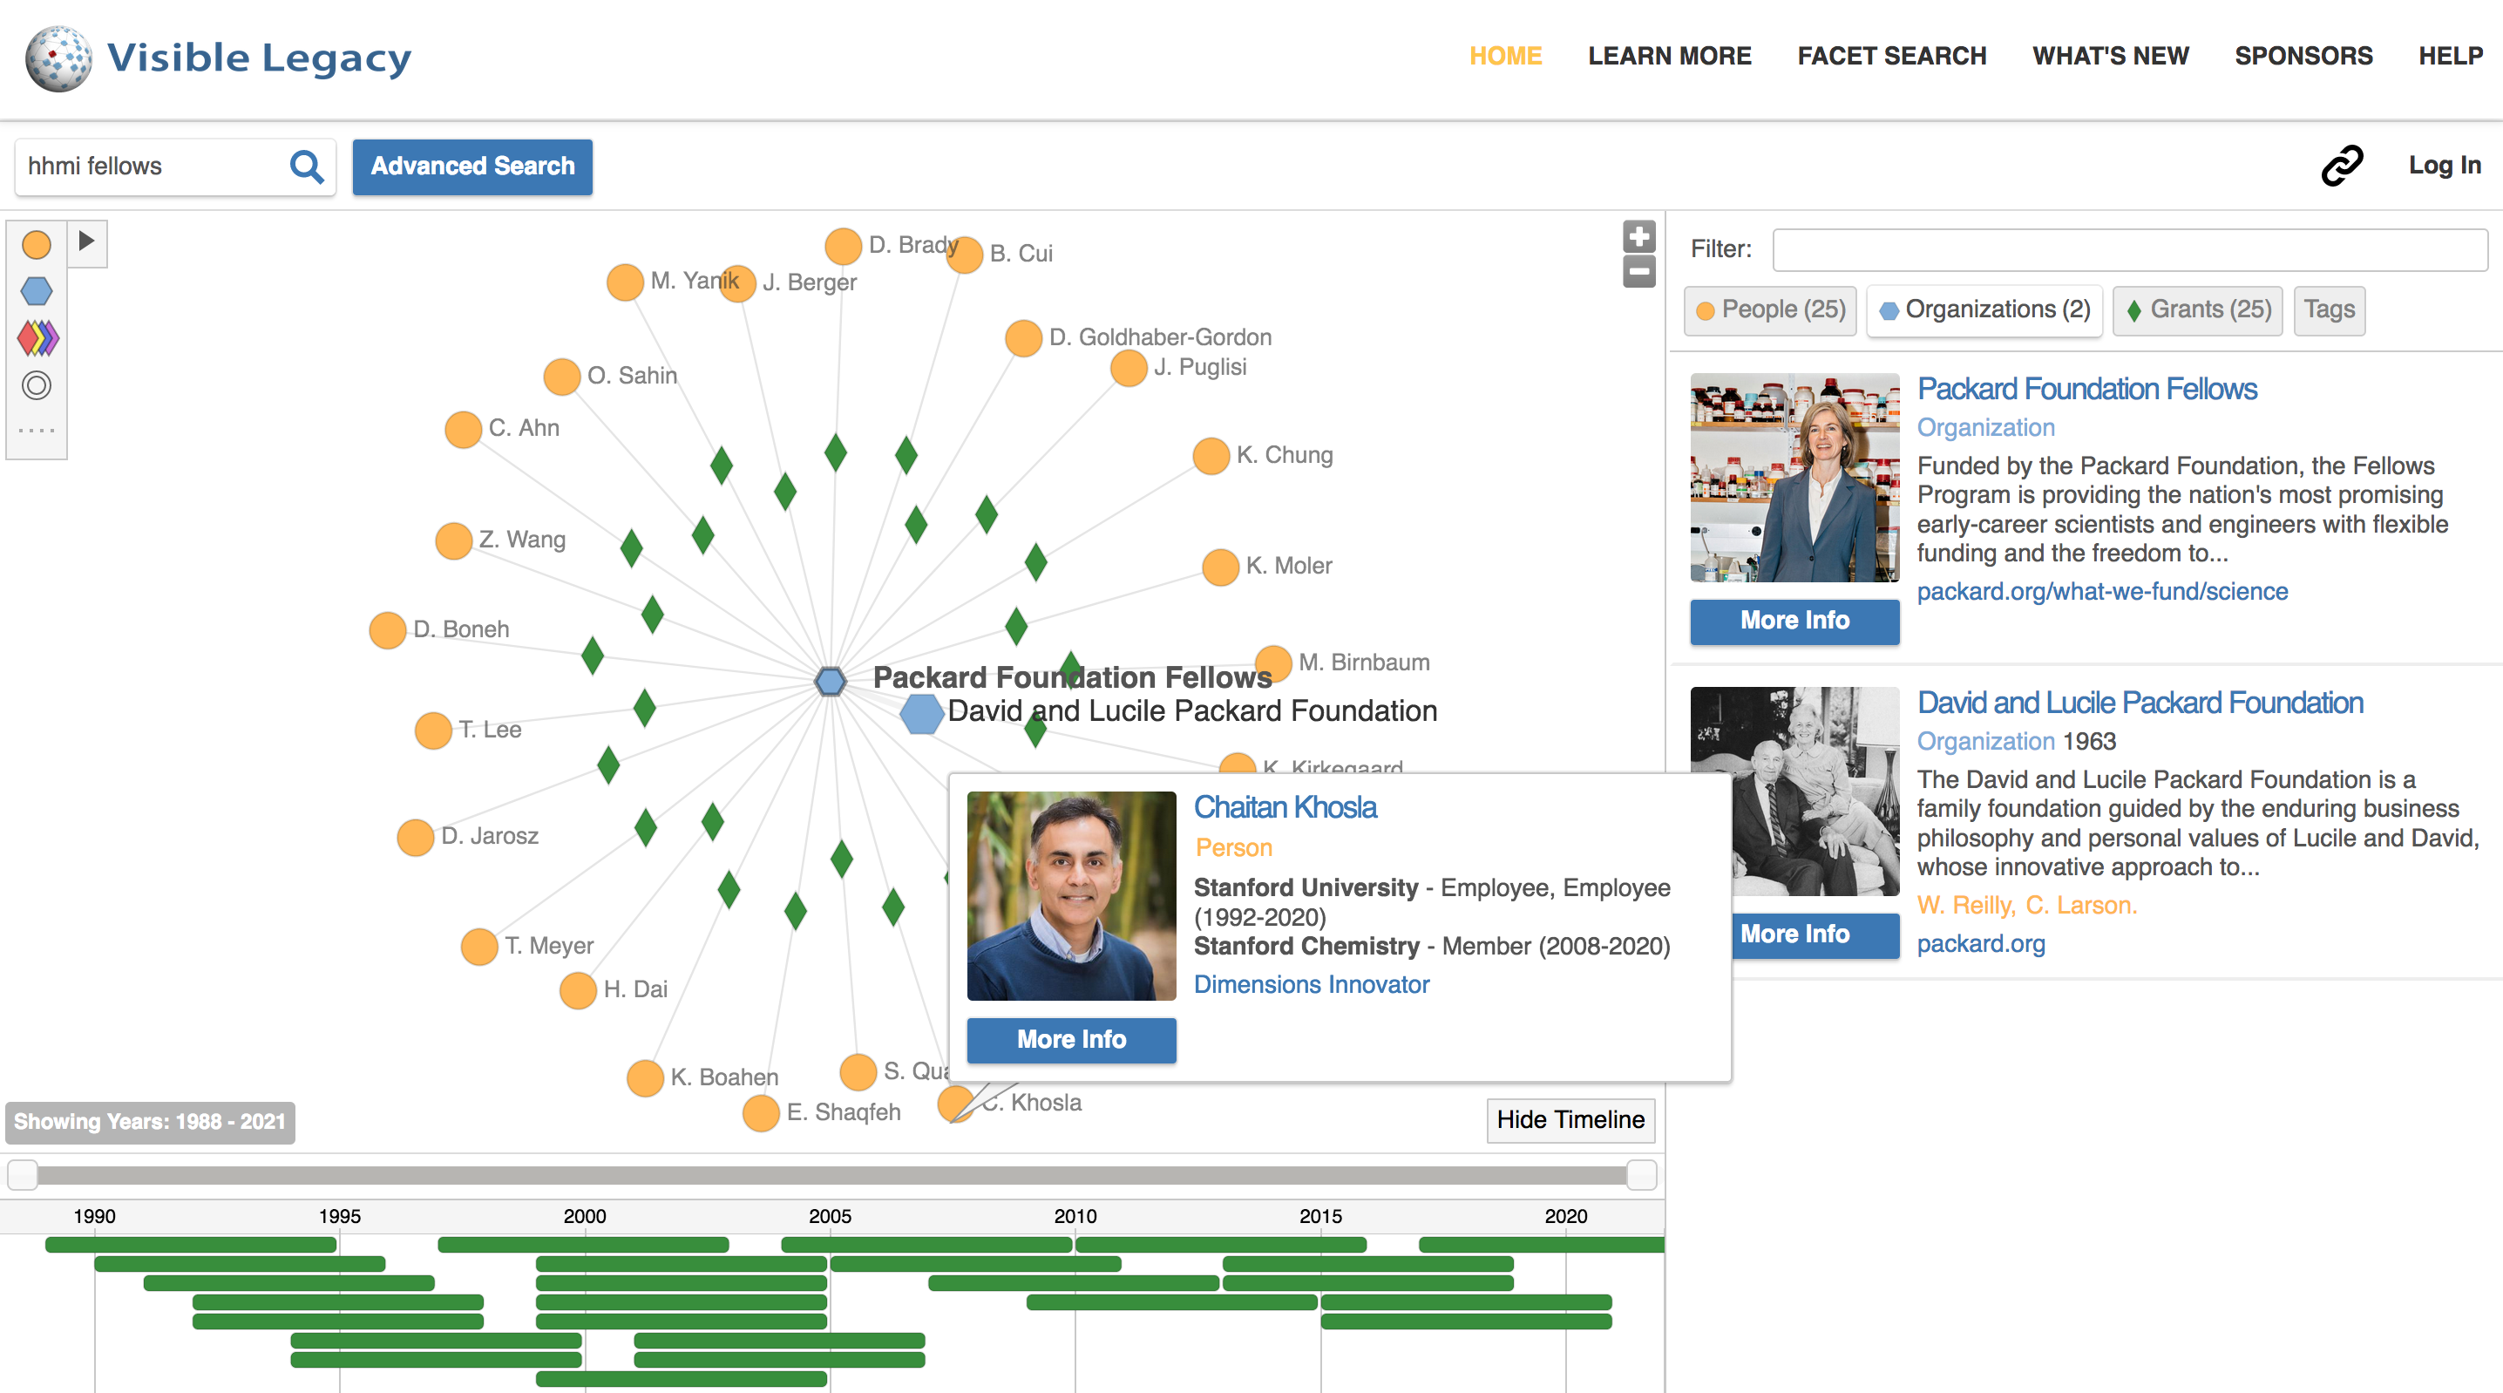Viewport: 2503px width, 1393px height.
Task: Open the Packard Foundation Fellows title link
Action: point(2086,389)
